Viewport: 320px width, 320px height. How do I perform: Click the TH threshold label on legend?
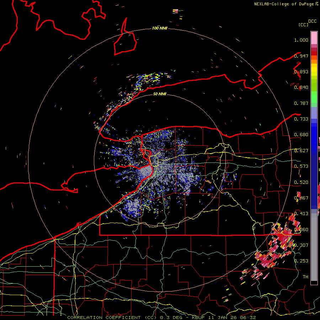305,277
